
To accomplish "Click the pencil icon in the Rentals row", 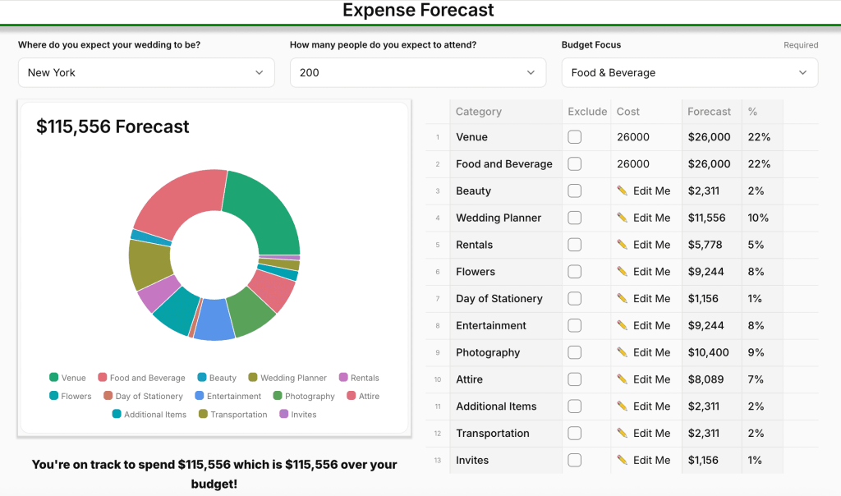I will (622, 245).
